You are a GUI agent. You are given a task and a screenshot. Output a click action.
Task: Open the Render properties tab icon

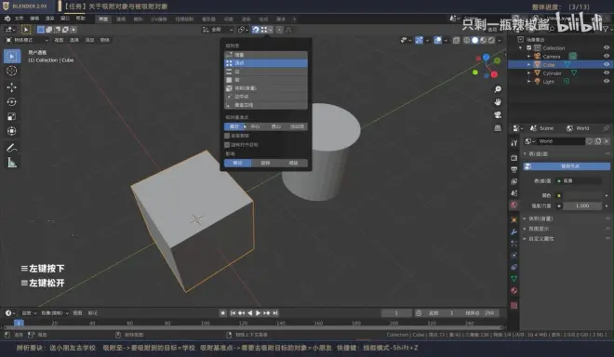tap(514, 157)
